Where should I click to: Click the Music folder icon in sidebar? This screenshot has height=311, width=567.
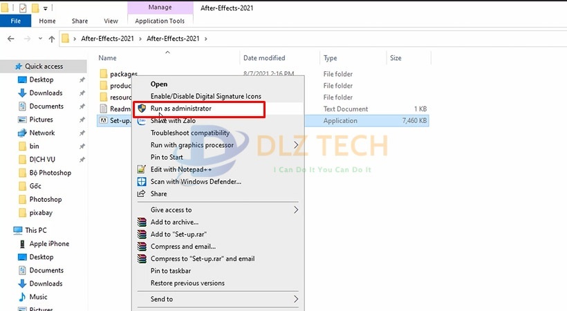pyautogui.click(x=20, y=297)
